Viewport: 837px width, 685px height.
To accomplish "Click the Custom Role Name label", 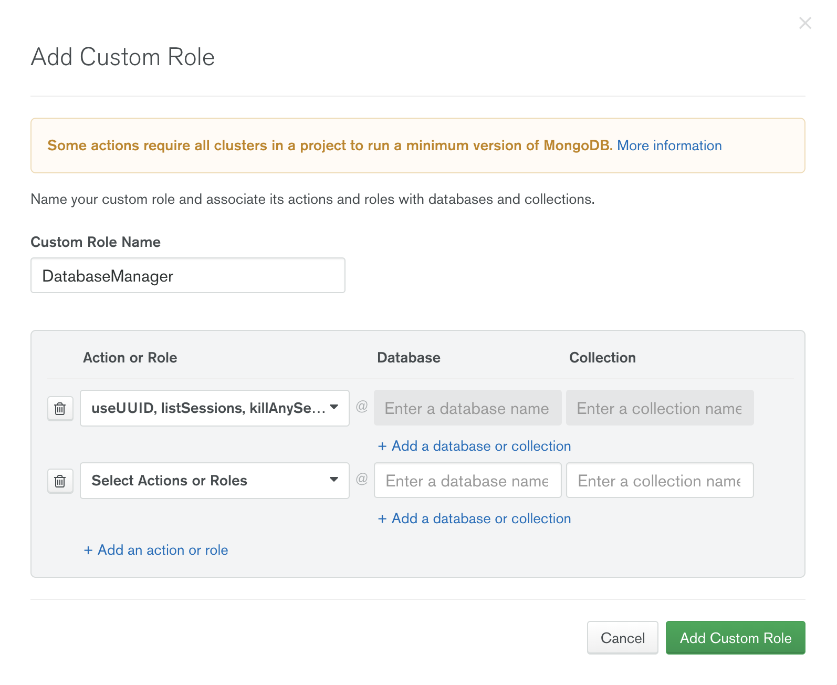I will [x=96, y=242].
